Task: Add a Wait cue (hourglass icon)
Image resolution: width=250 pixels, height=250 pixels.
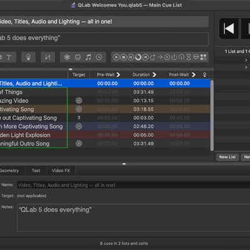Action: click(189, 57)
